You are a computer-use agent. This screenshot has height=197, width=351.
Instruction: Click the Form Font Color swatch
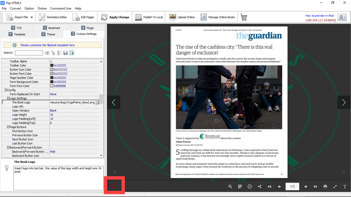52,86
